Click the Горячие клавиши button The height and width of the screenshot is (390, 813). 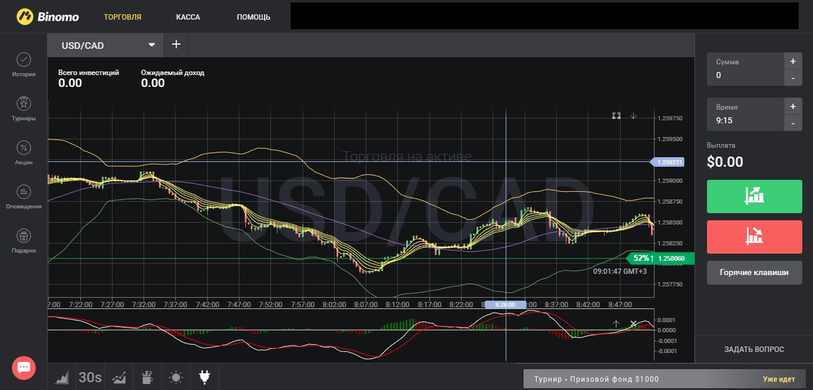(754, 273)
